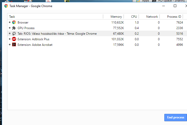Image resolution: width=187 pixels, height=125 pixels.
Task: Minimize the Task Manager window
Action: [164, 6]
